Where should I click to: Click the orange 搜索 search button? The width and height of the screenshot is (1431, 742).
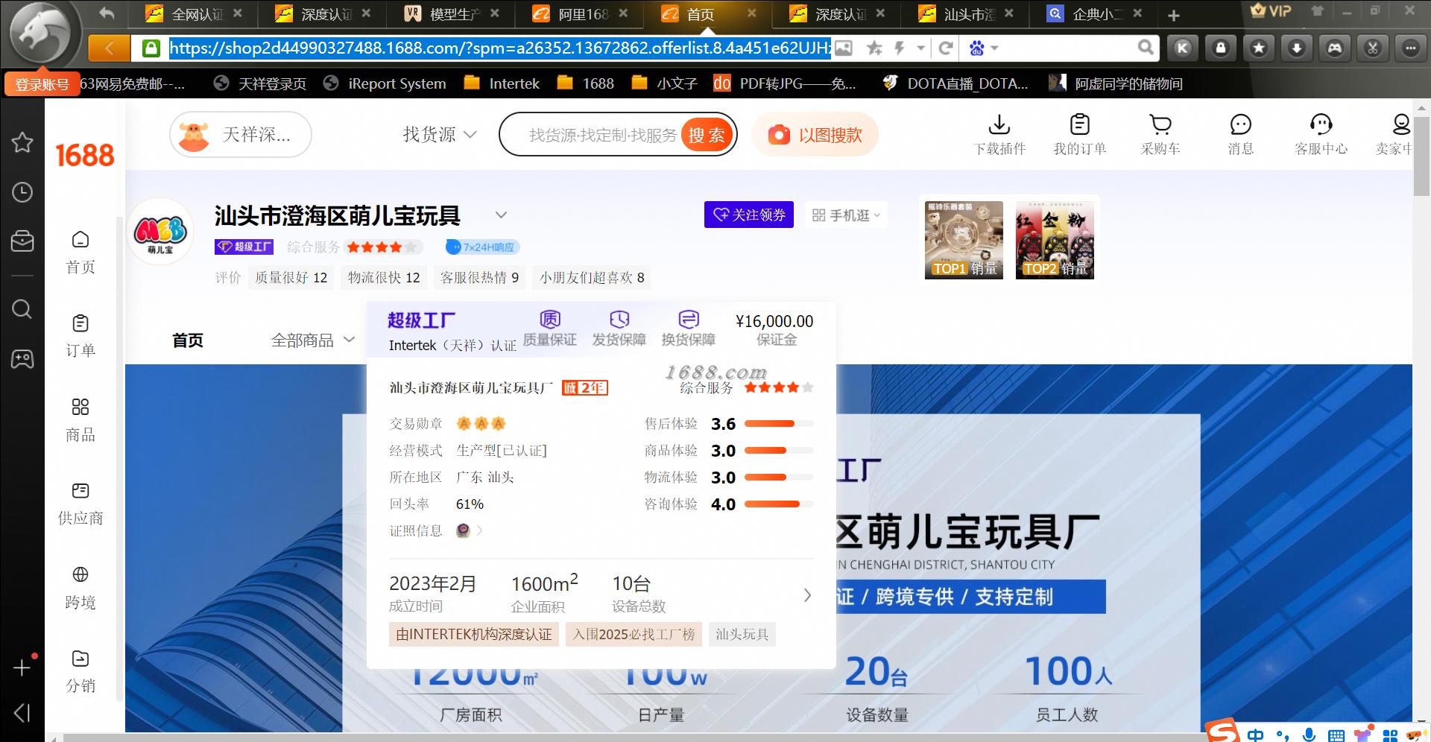tap(707, 135)
